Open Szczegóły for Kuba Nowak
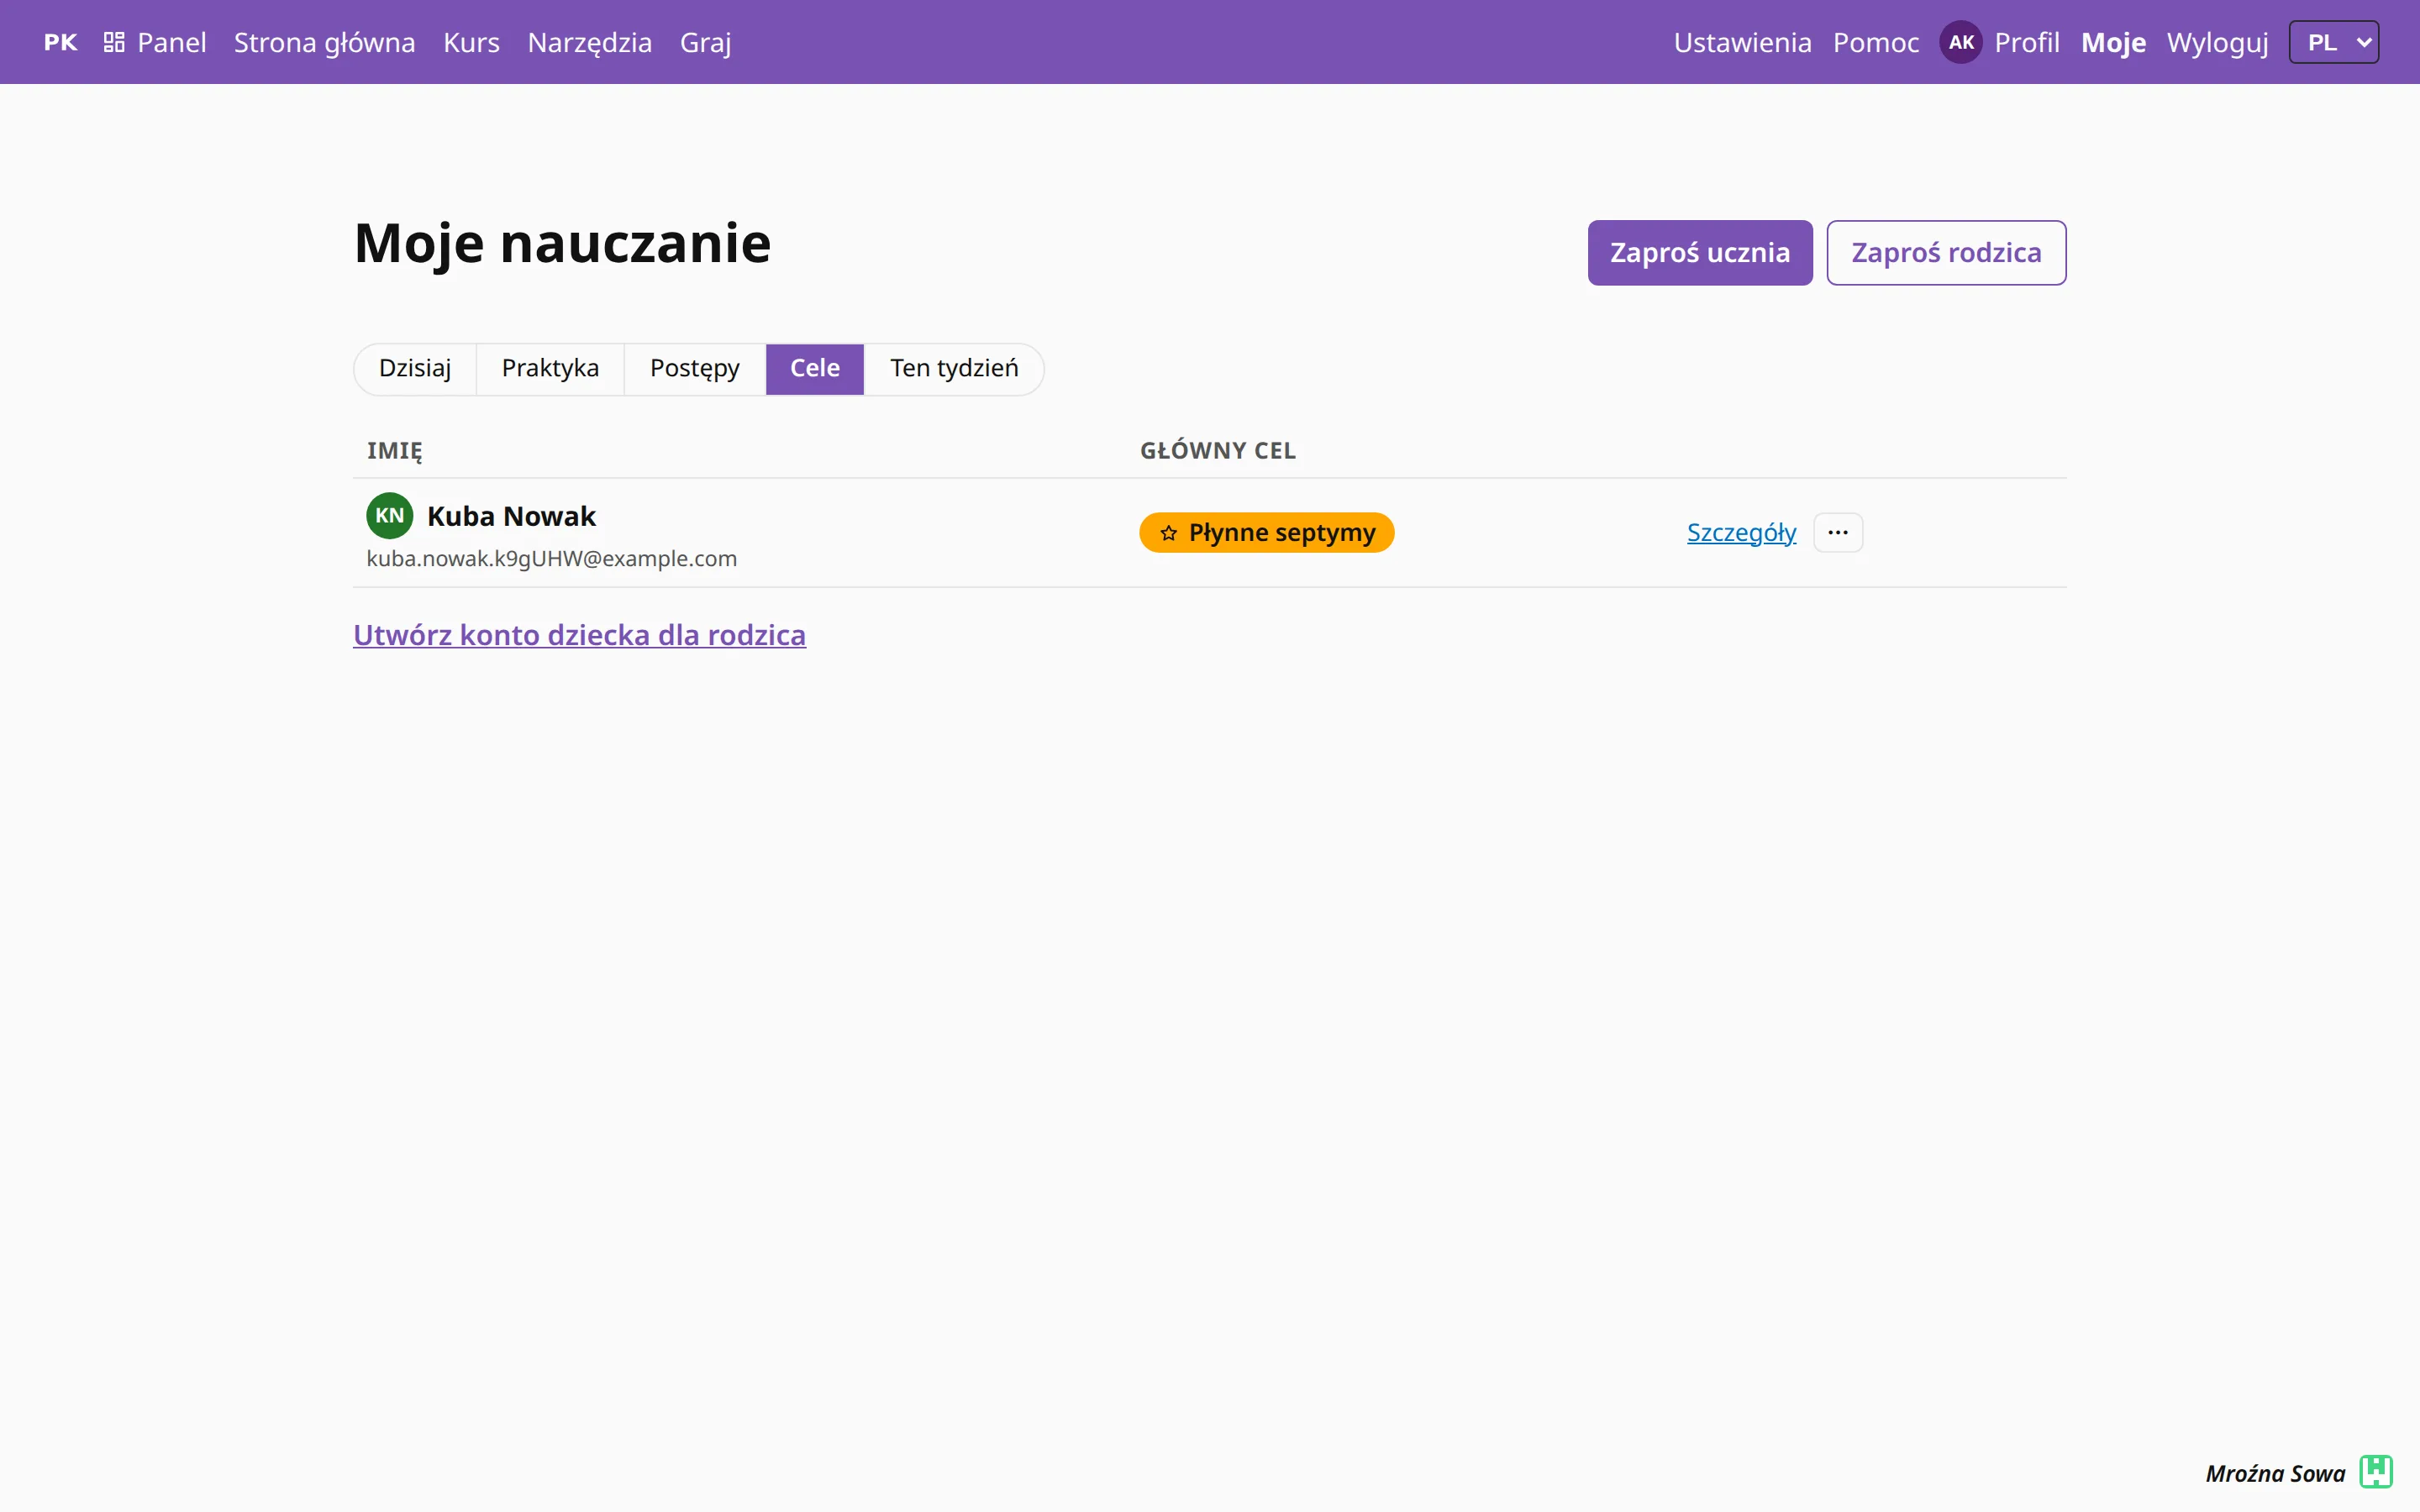The image size is (2420, 1512). tap(1741, 532)
